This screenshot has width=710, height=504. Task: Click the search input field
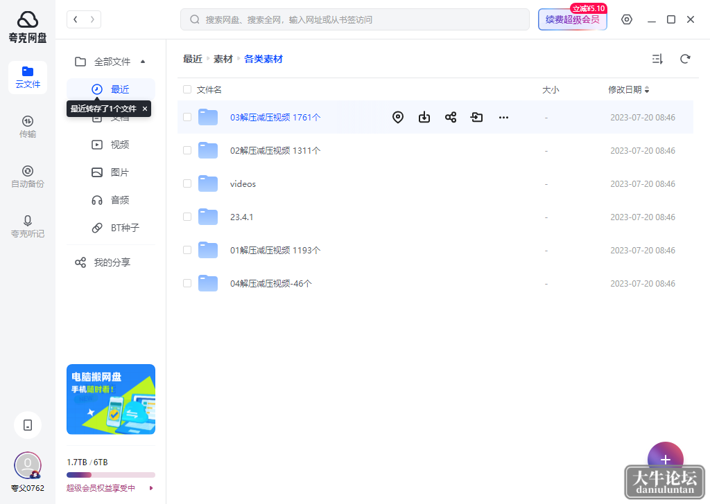[x=355, y=19]
